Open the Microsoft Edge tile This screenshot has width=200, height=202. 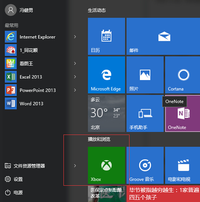pyautogui.click(x=106, y=75)
